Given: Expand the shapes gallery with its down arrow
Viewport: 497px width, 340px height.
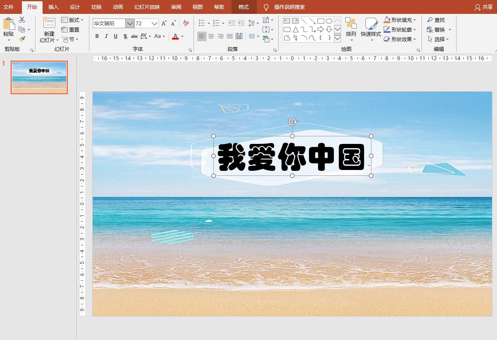Looking at the screenshot, I should tap(337, 38).
